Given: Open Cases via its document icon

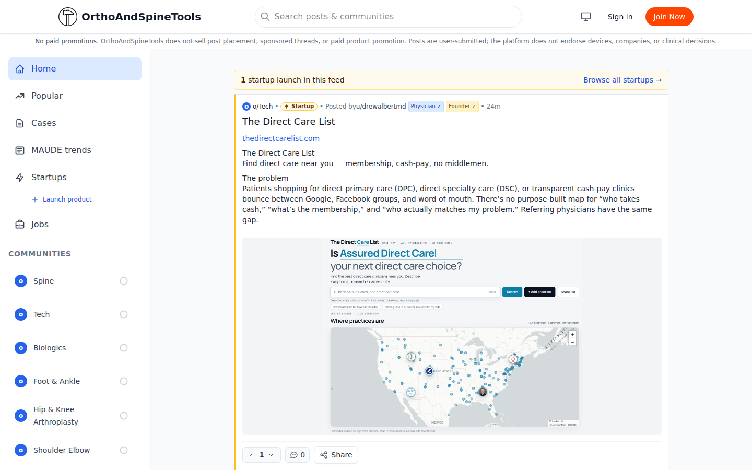Looking at the screenshot, I should point(20,123).
